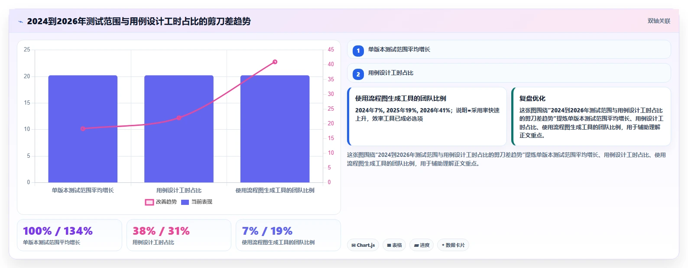Click the 数据卡片 tag
688x268 pixels.
coord(453,245)
